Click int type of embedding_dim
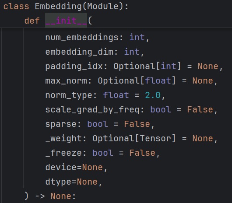232x203 pixels. 132,52
